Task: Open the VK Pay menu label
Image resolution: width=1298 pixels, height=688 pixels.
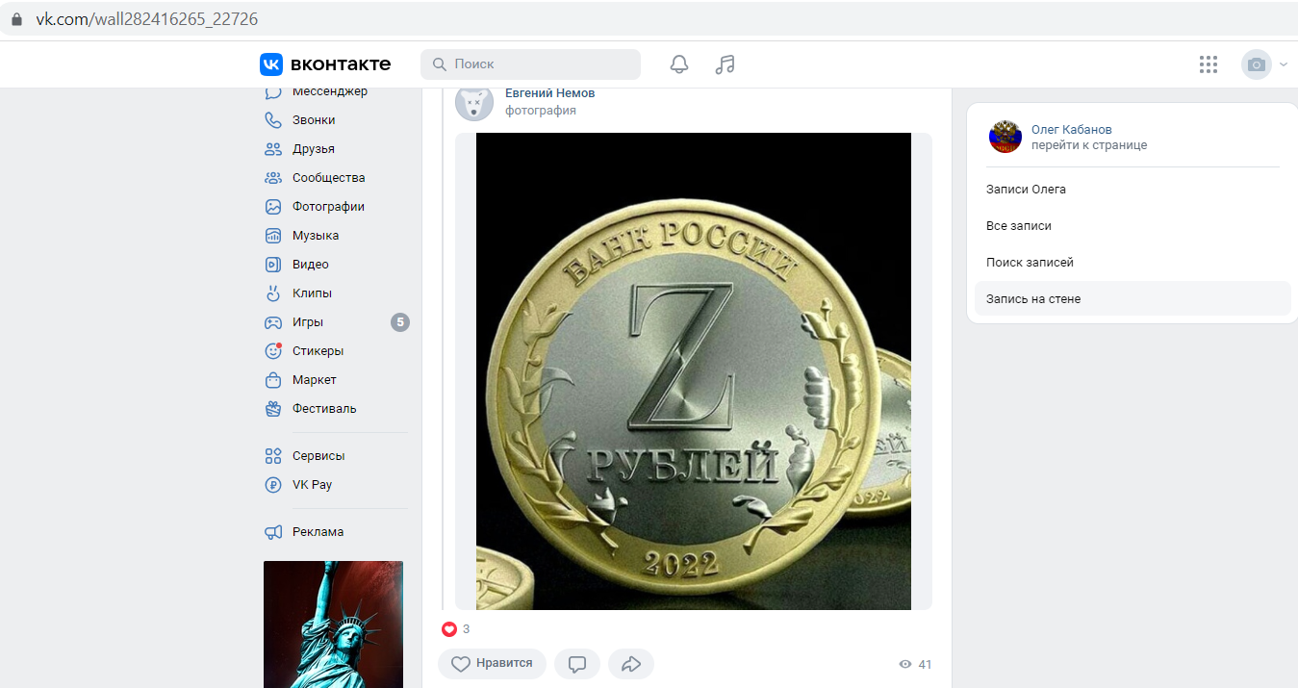Action: point(312,485)
